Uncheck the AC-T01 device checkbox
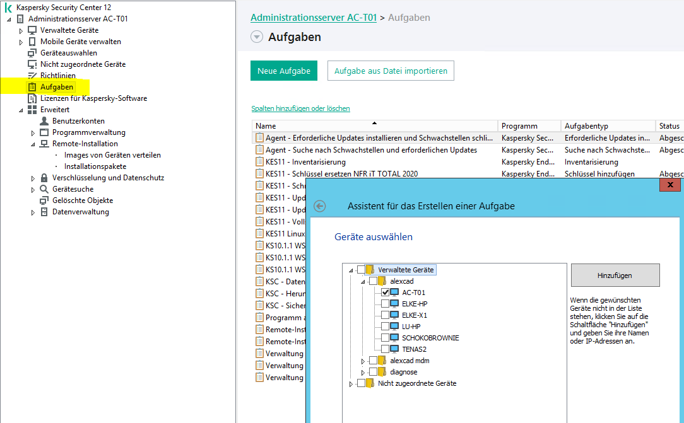Image resolution: width=684 pixels, height=423 pixels. click(x=385, y=293)
